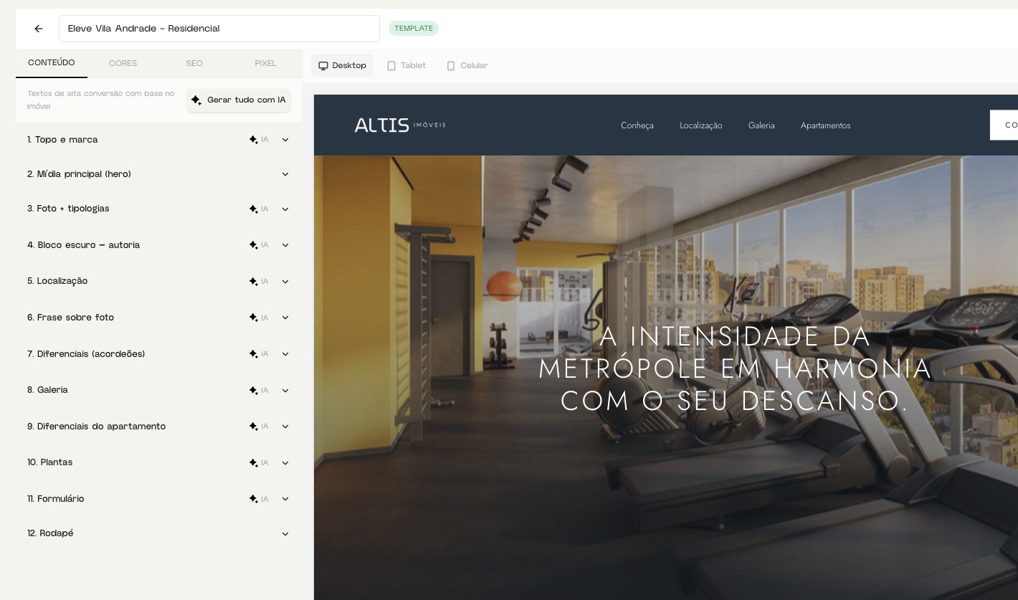Viewport: 1018px width, 600px height.
Task: Click the AI sparkle icon for Topo e marca
Action: click(253, 140)
